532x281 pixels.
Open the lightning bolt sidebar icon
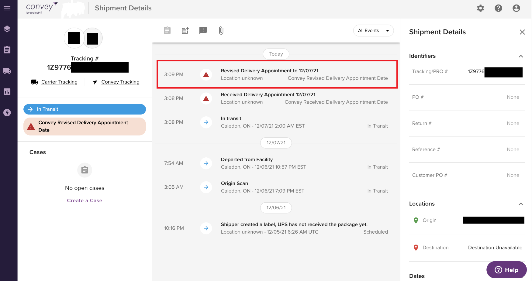pyautogui.click(x=7, y=113)
